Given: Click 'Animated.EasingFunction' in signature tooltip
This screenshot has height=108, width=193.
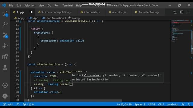Looking at the screenshot, I should pyautogui.click(x=90, y=79).
